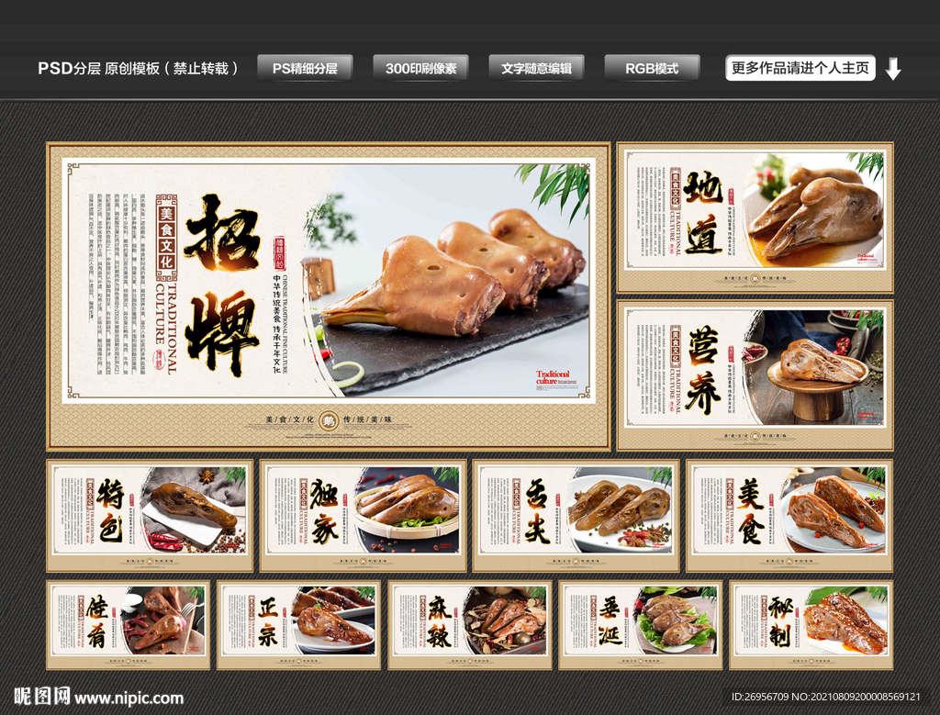The width and height of the screenshot is (940, 715).
Task: Click the 鹅 round emblem on main poster
Action: (x=328, y=420)
